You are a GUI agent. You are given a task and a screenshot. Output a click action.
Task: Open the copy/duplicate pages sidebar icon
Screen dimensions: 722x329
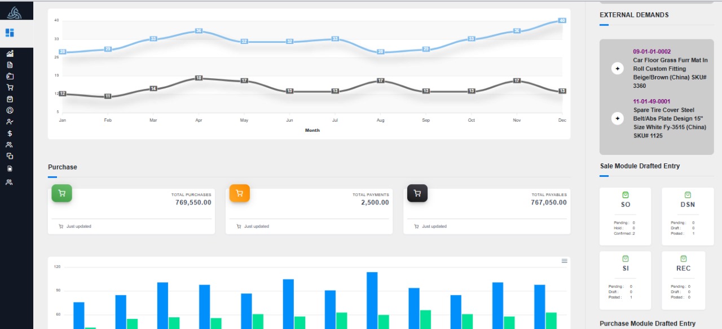[10, 156]
